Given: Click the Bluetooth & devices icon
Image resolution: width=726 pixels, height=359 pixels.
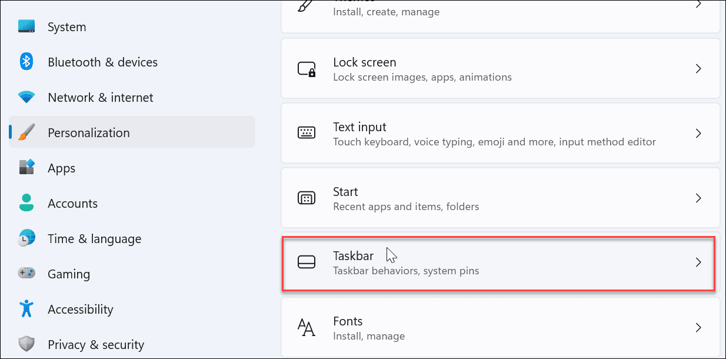Looking at the screenshot, I should 26,62.
